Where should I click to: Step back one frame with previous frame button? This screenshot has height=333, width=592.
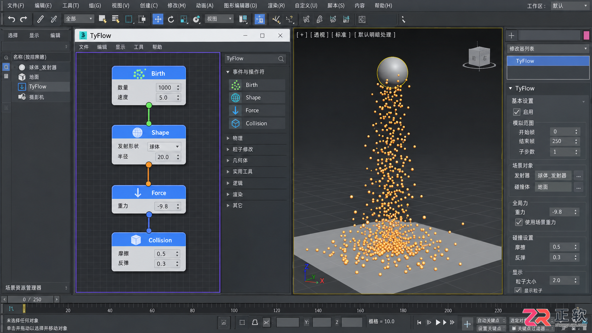[429, 322]
